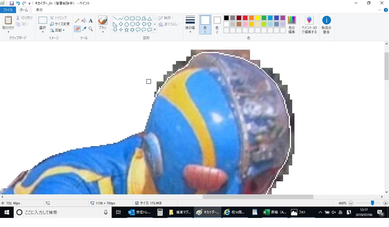Select Color 2 (色2) as active

pos(217,25)
